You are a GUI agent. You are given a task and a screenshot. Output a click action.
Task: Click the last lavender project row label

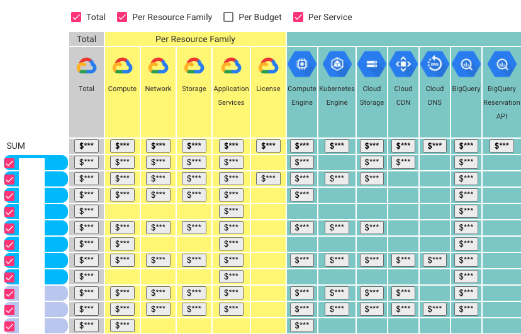click(x=36, y=326)
